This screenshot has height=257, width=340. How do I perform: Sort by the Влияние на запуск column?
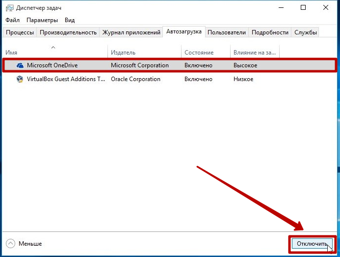(x=254, y=52)
